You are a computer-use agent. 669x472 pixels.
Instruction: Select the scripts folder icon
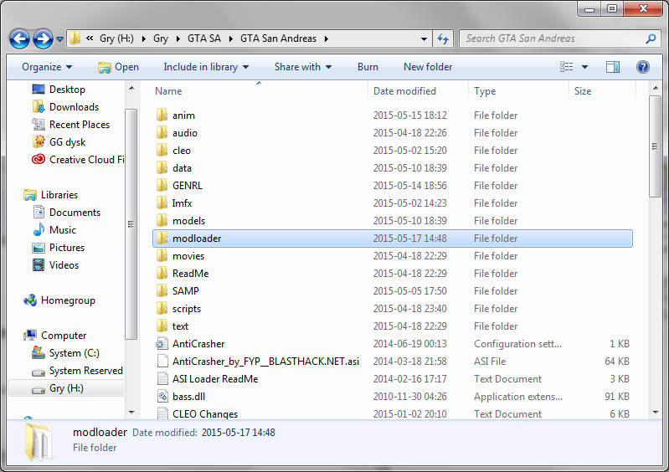[x=162, y=308]
